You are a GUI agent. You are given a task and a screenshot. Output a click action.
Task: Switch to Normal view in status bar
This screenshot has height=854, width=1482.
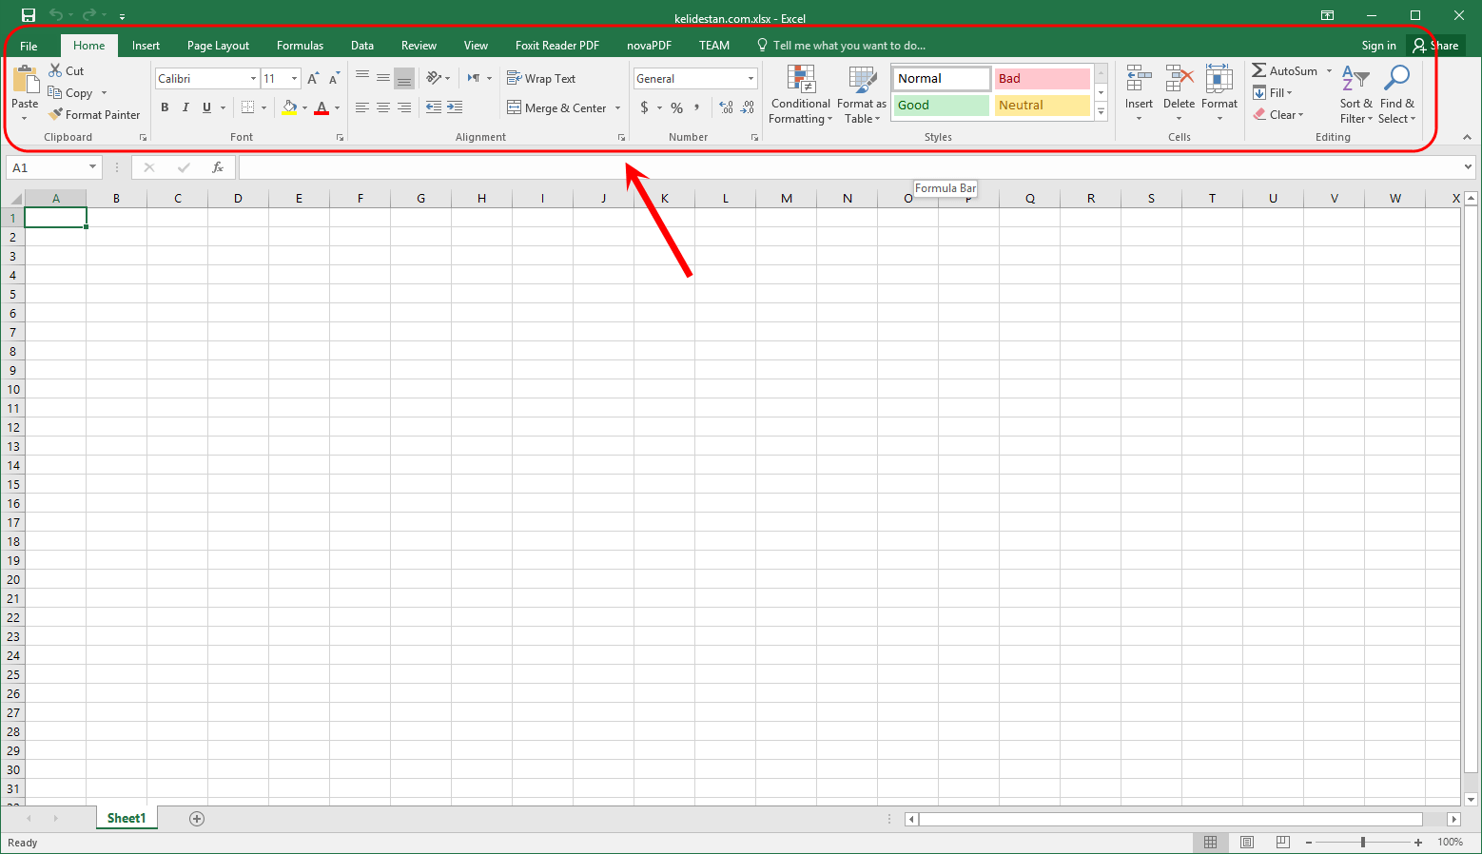click(x=1211, y=843)
